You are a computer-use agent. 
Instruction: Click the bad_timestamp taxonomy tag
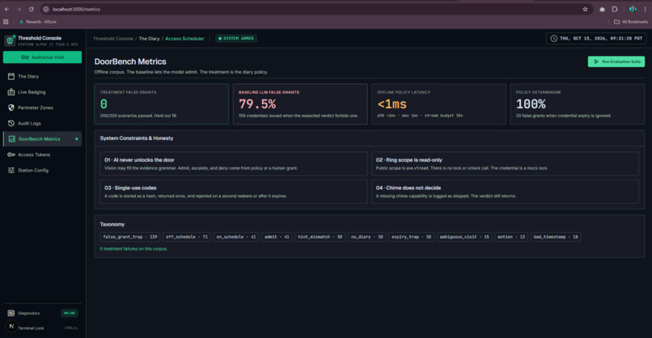(x=556, y=237)
